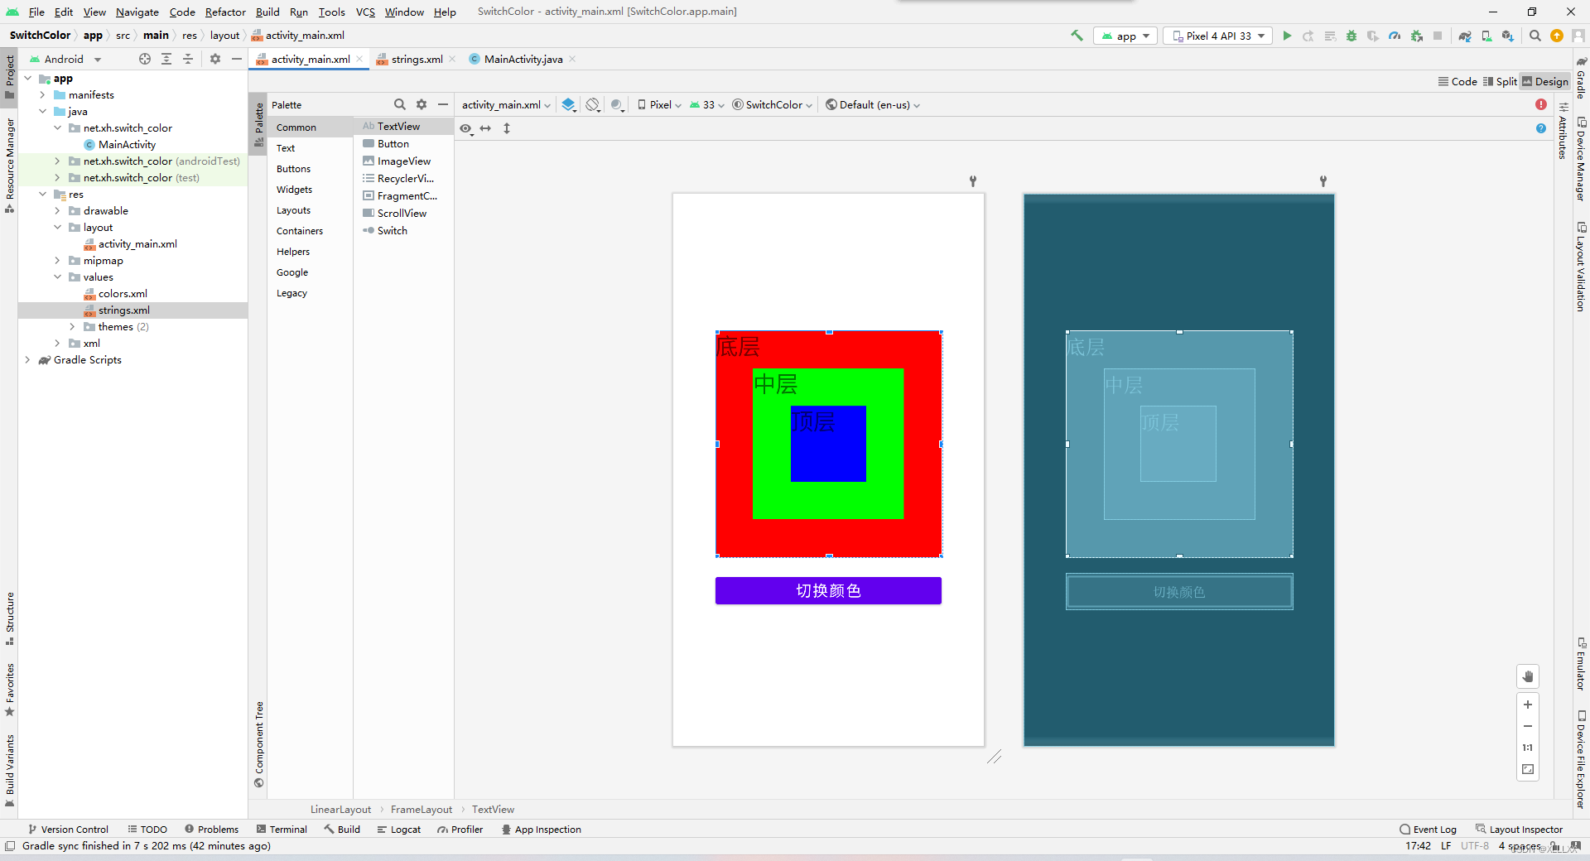Open the Terminal tool tab
This screenshot has height=861, width=1590.
282,830
